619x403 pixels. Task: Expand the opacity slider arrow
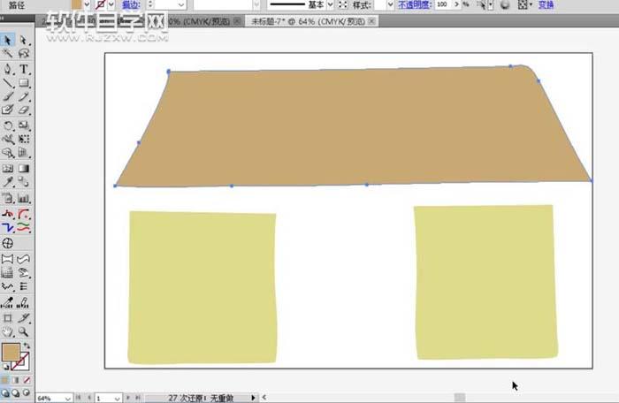[x=457, y=4]
